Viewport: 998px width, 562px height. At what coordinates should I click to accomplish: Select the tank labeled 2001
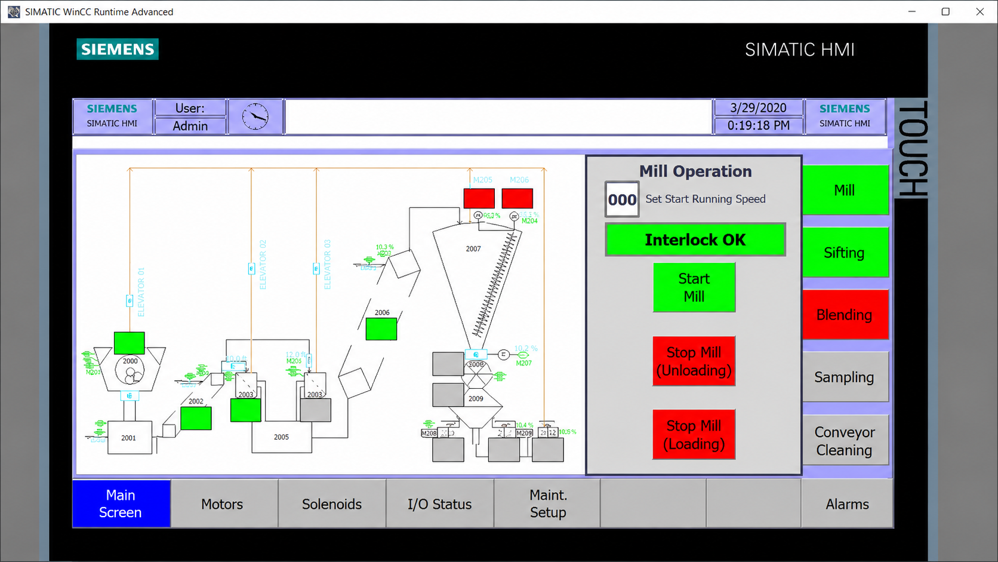(130, 437)
